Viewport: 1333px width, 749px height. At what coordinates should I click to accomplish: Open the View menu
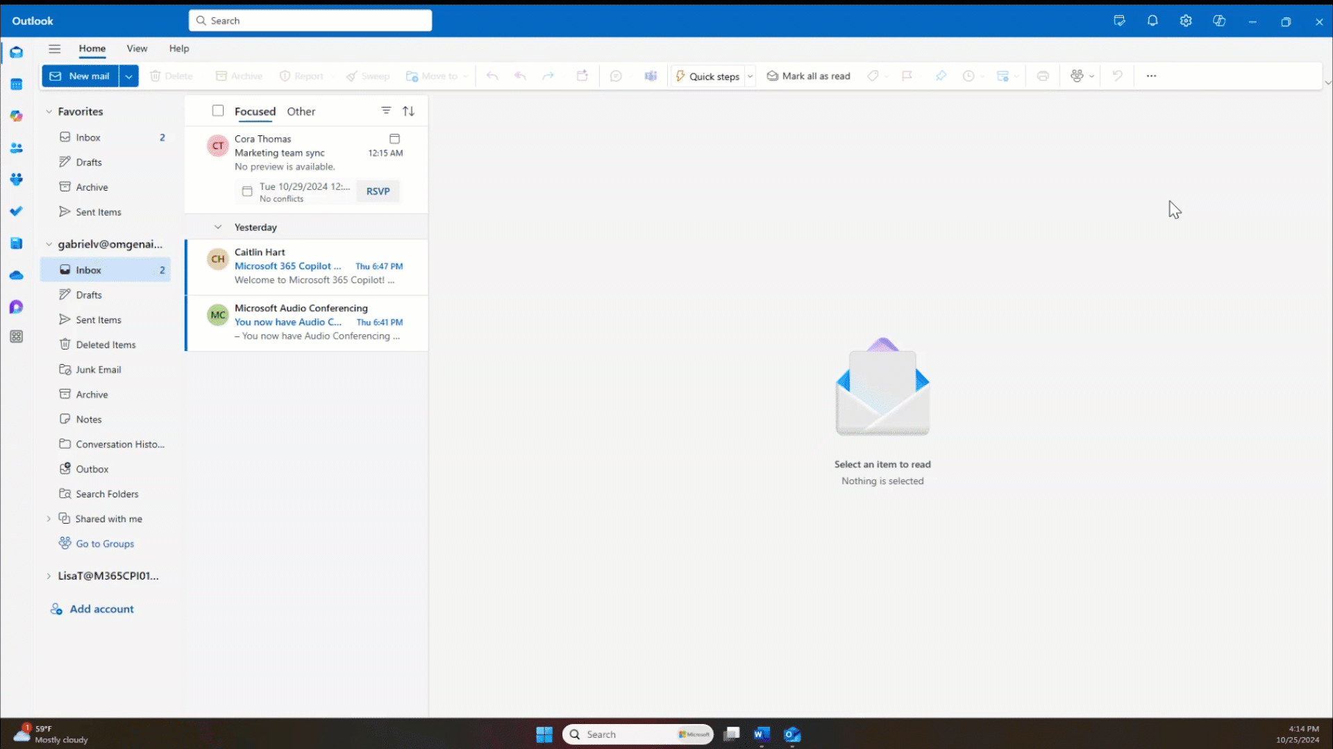pyautogui.click(x=137, y=49)
